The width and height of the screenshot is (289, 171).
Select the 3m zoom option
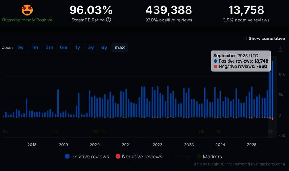(49, 47)
